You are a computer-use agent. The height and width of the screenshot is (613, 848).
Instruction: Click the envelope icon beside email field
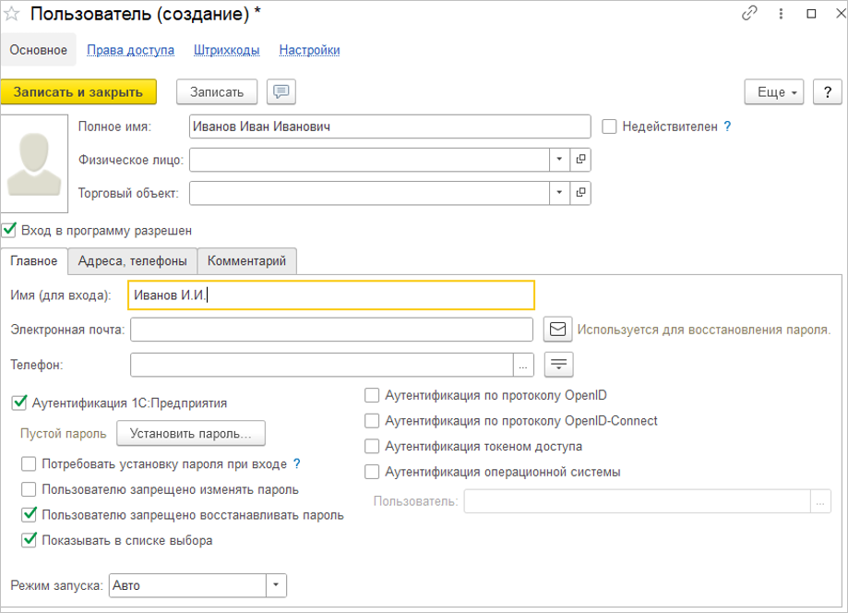pyautogui.click(x=557, y=329)
